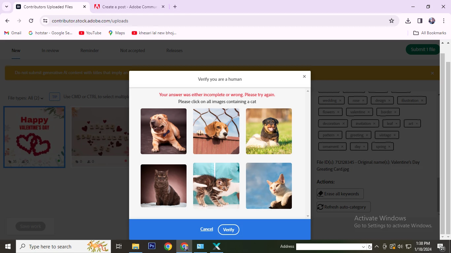The height and width of the screenshot is (253, 451).
Task: Expand the tab search dropdown arrow
Action: pyautogui.click(x=6, y=7)
